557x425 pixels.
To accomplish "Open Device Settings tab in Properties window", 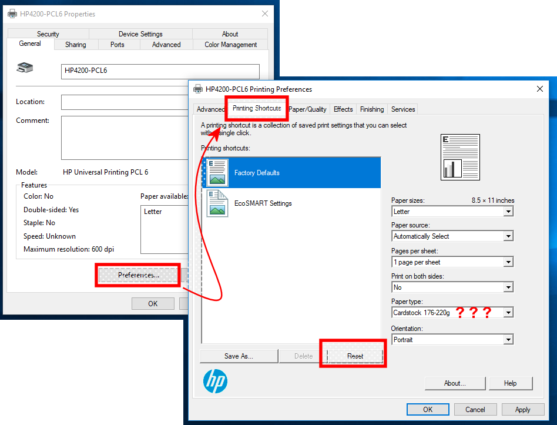I will [140, 34].
